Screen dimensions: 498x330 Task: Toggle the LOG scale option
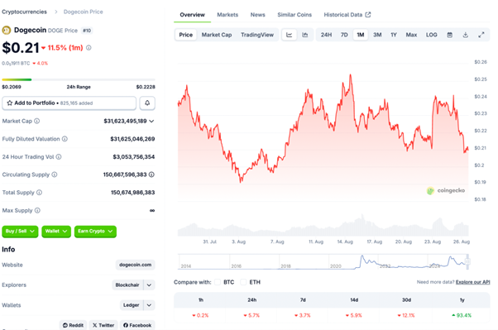(x=431, y=35)
